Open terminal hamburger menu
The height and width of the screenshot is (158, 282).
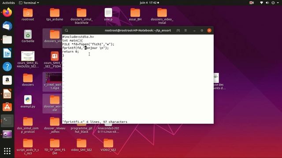186,30
